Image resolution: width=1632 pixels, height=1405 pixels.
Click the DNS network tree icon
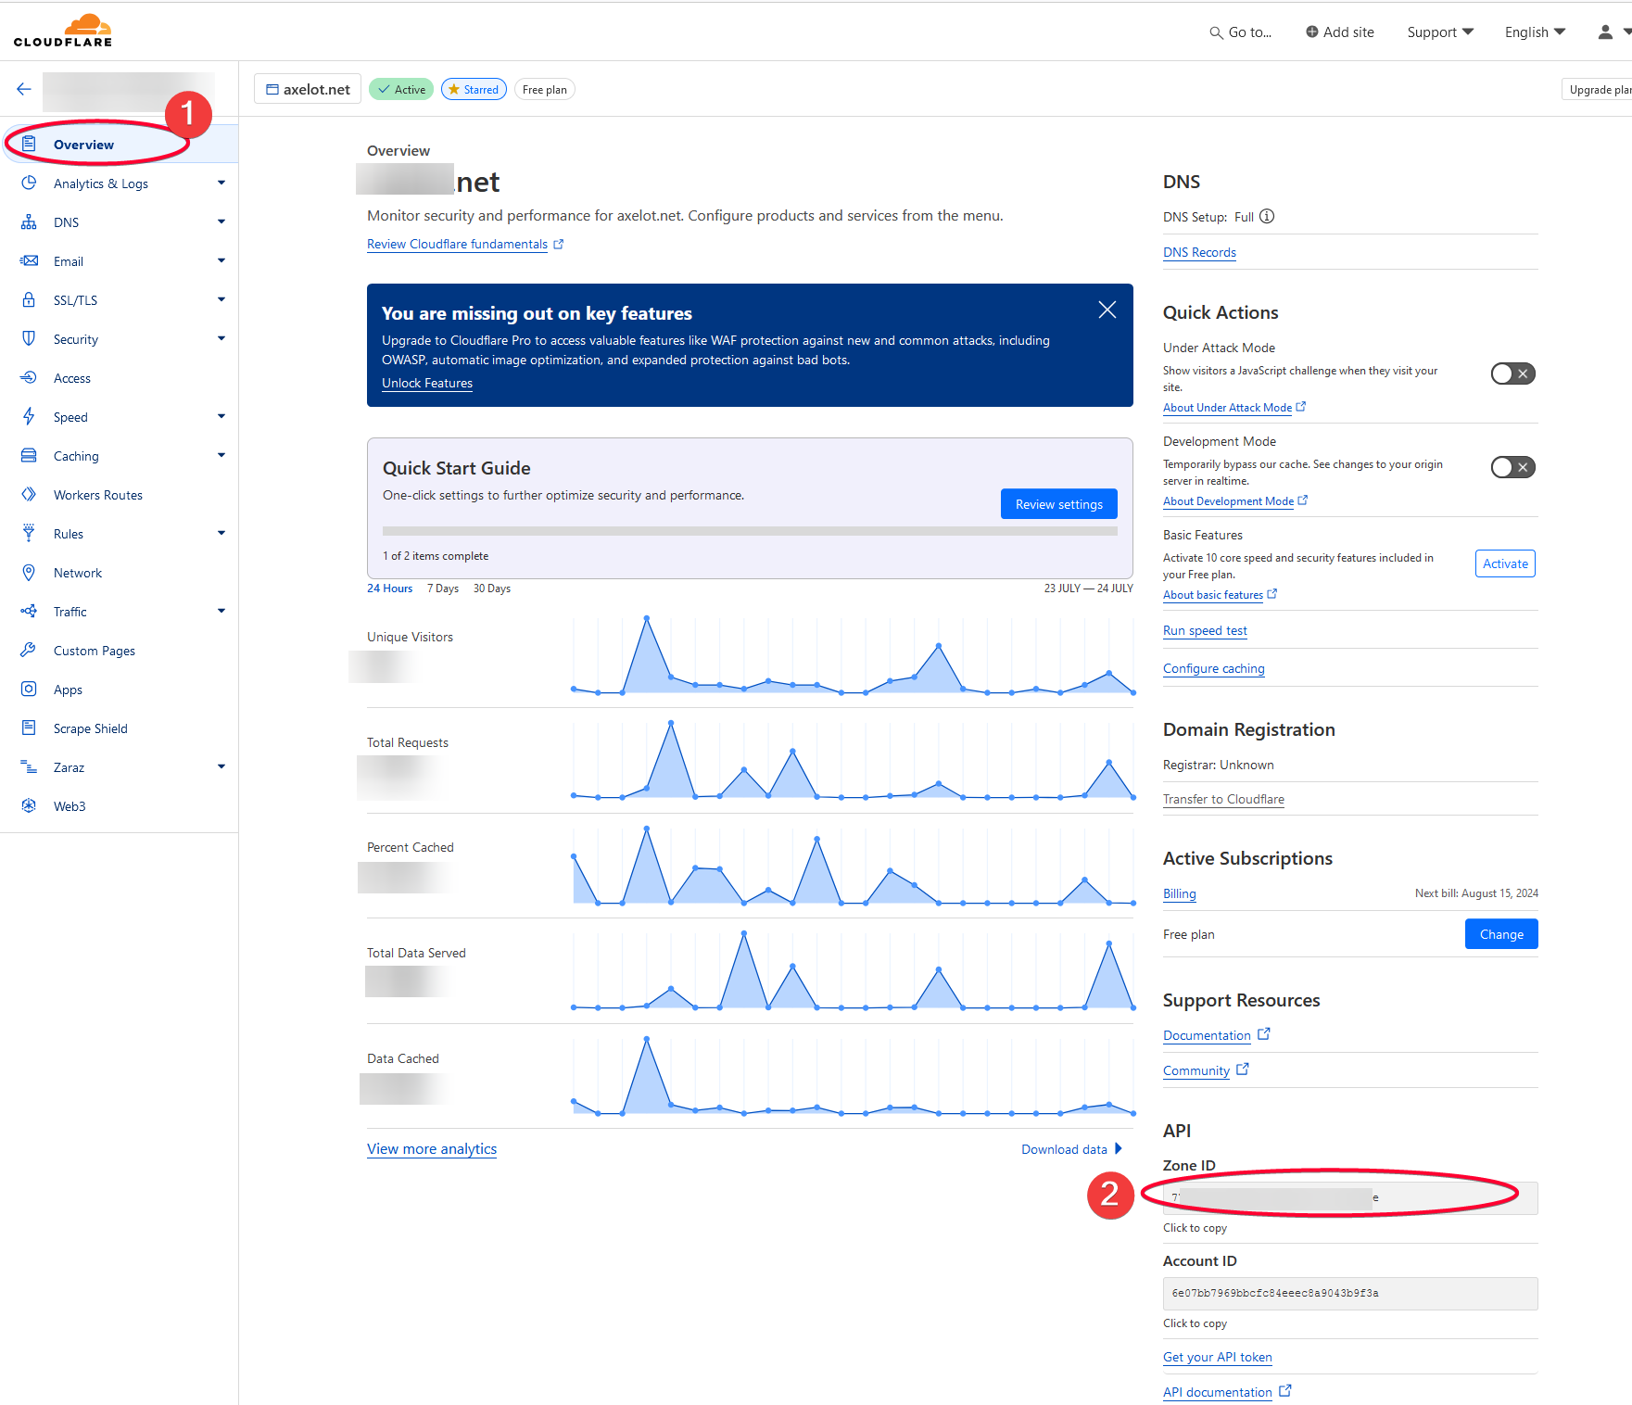(x=29, y=222)
